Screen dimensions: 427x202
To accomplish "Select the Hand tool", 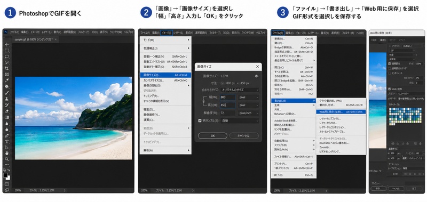I will (x=7, y=153).
